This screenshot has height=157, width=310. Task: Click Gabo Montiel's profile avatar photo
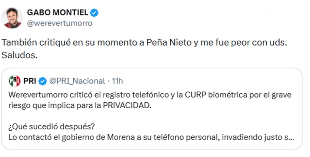[x=12, y=18]
